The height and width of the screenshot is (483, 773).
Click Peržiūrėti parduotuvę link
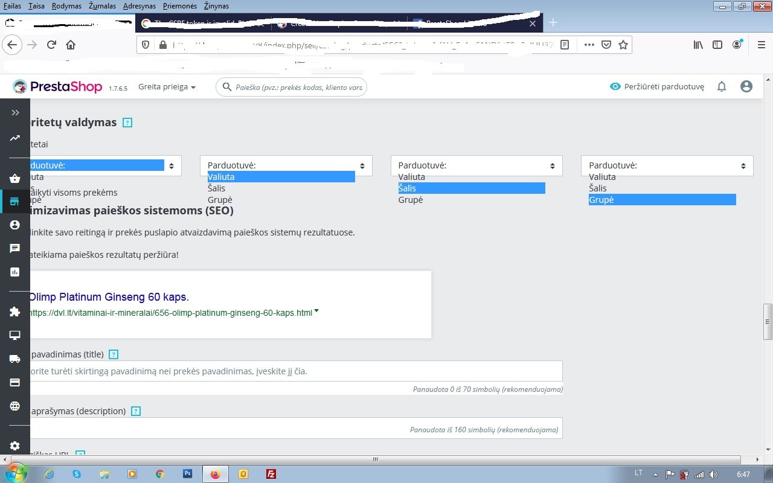click(x=657, y=87)
